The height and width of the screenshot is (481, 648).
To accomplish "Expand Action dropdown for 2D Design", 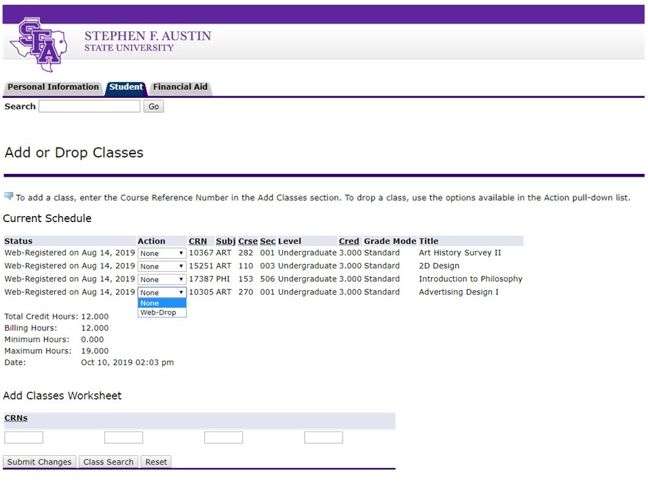I will (x=161, y=266).
